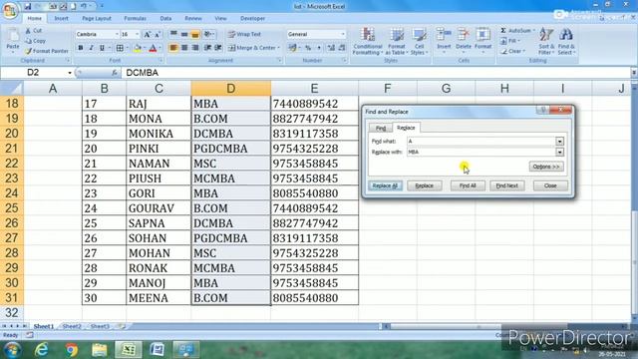Open the Fill dropdown
The image size is (638, 359).
pyautogui.click(x=509, y=41)
